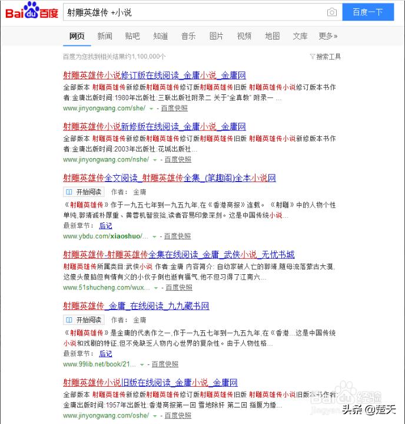Open 后记 chapter link under 99lib result
Viewport: 405px width, 424px height.
pyautogui.click(x=105, y=354)
